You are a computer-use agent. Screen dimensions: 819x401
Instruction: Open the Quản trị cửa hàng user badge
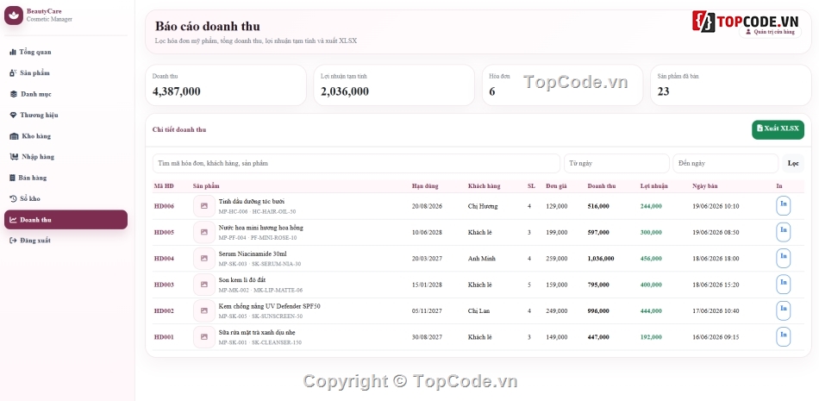770,32
